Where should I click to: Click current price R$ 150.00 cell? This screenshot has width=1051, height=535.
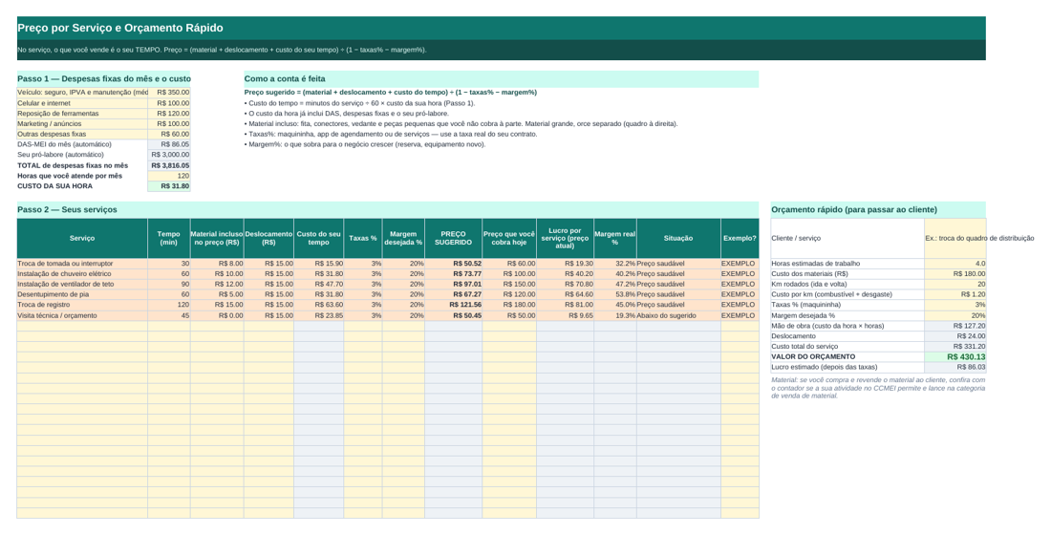click(x=508, y=285)
